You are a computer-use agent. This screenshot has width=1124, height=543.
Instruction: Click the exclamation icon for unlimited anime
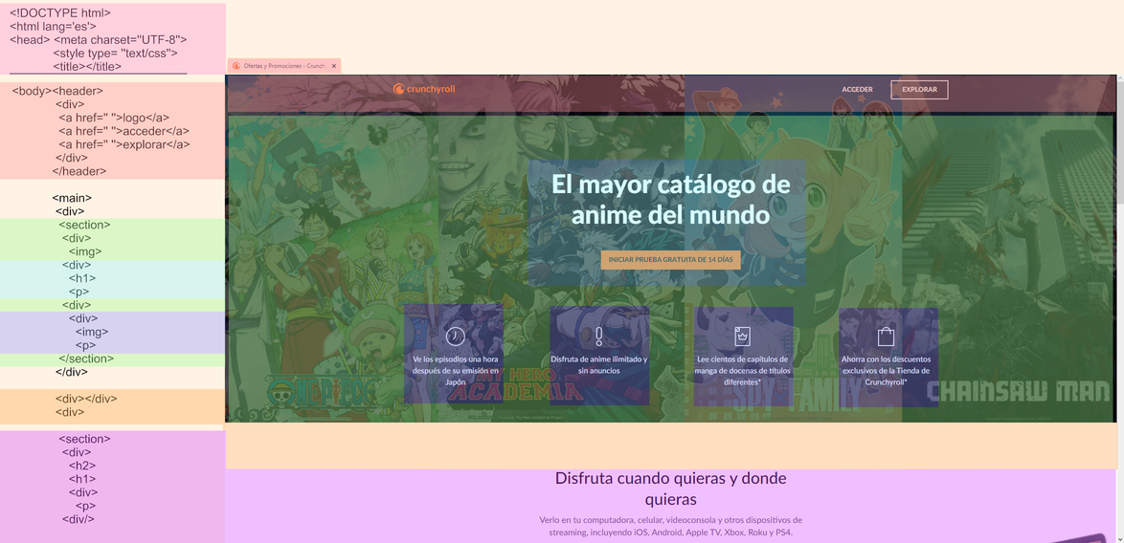tap(598, 336)
